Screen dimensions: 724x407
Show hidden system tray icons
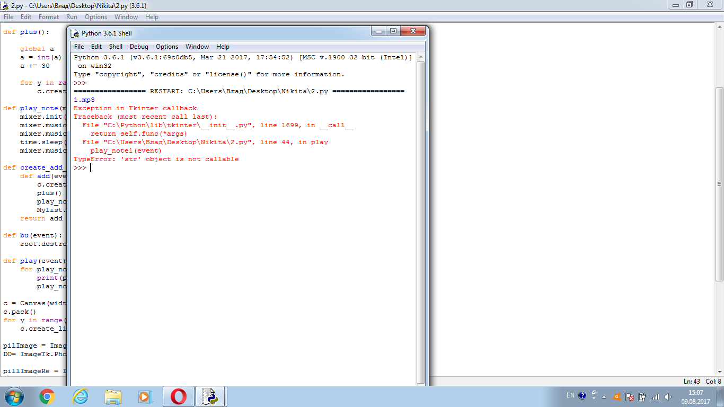coord(604,396)
